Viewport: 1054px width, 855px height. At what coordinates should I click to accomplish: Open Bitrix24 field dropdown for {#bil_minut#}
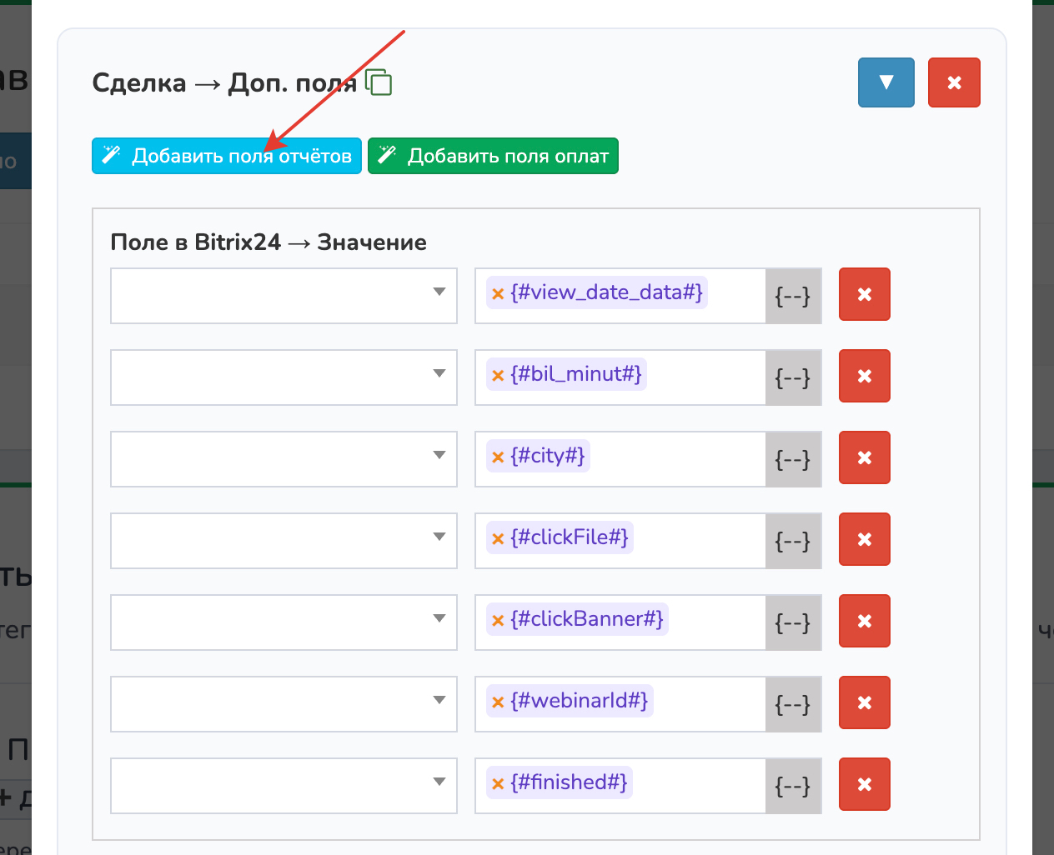click(284, 377)
